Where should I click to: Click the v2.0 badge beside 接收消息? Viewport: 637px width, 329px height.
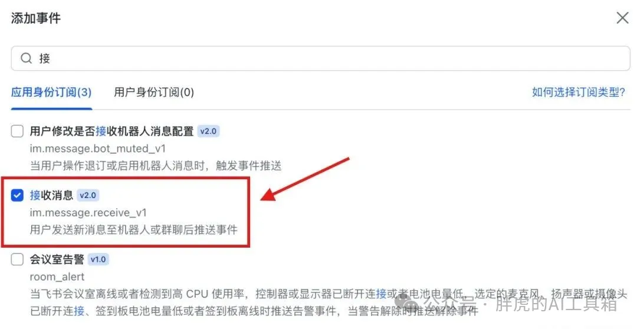[x=88, y=195]
